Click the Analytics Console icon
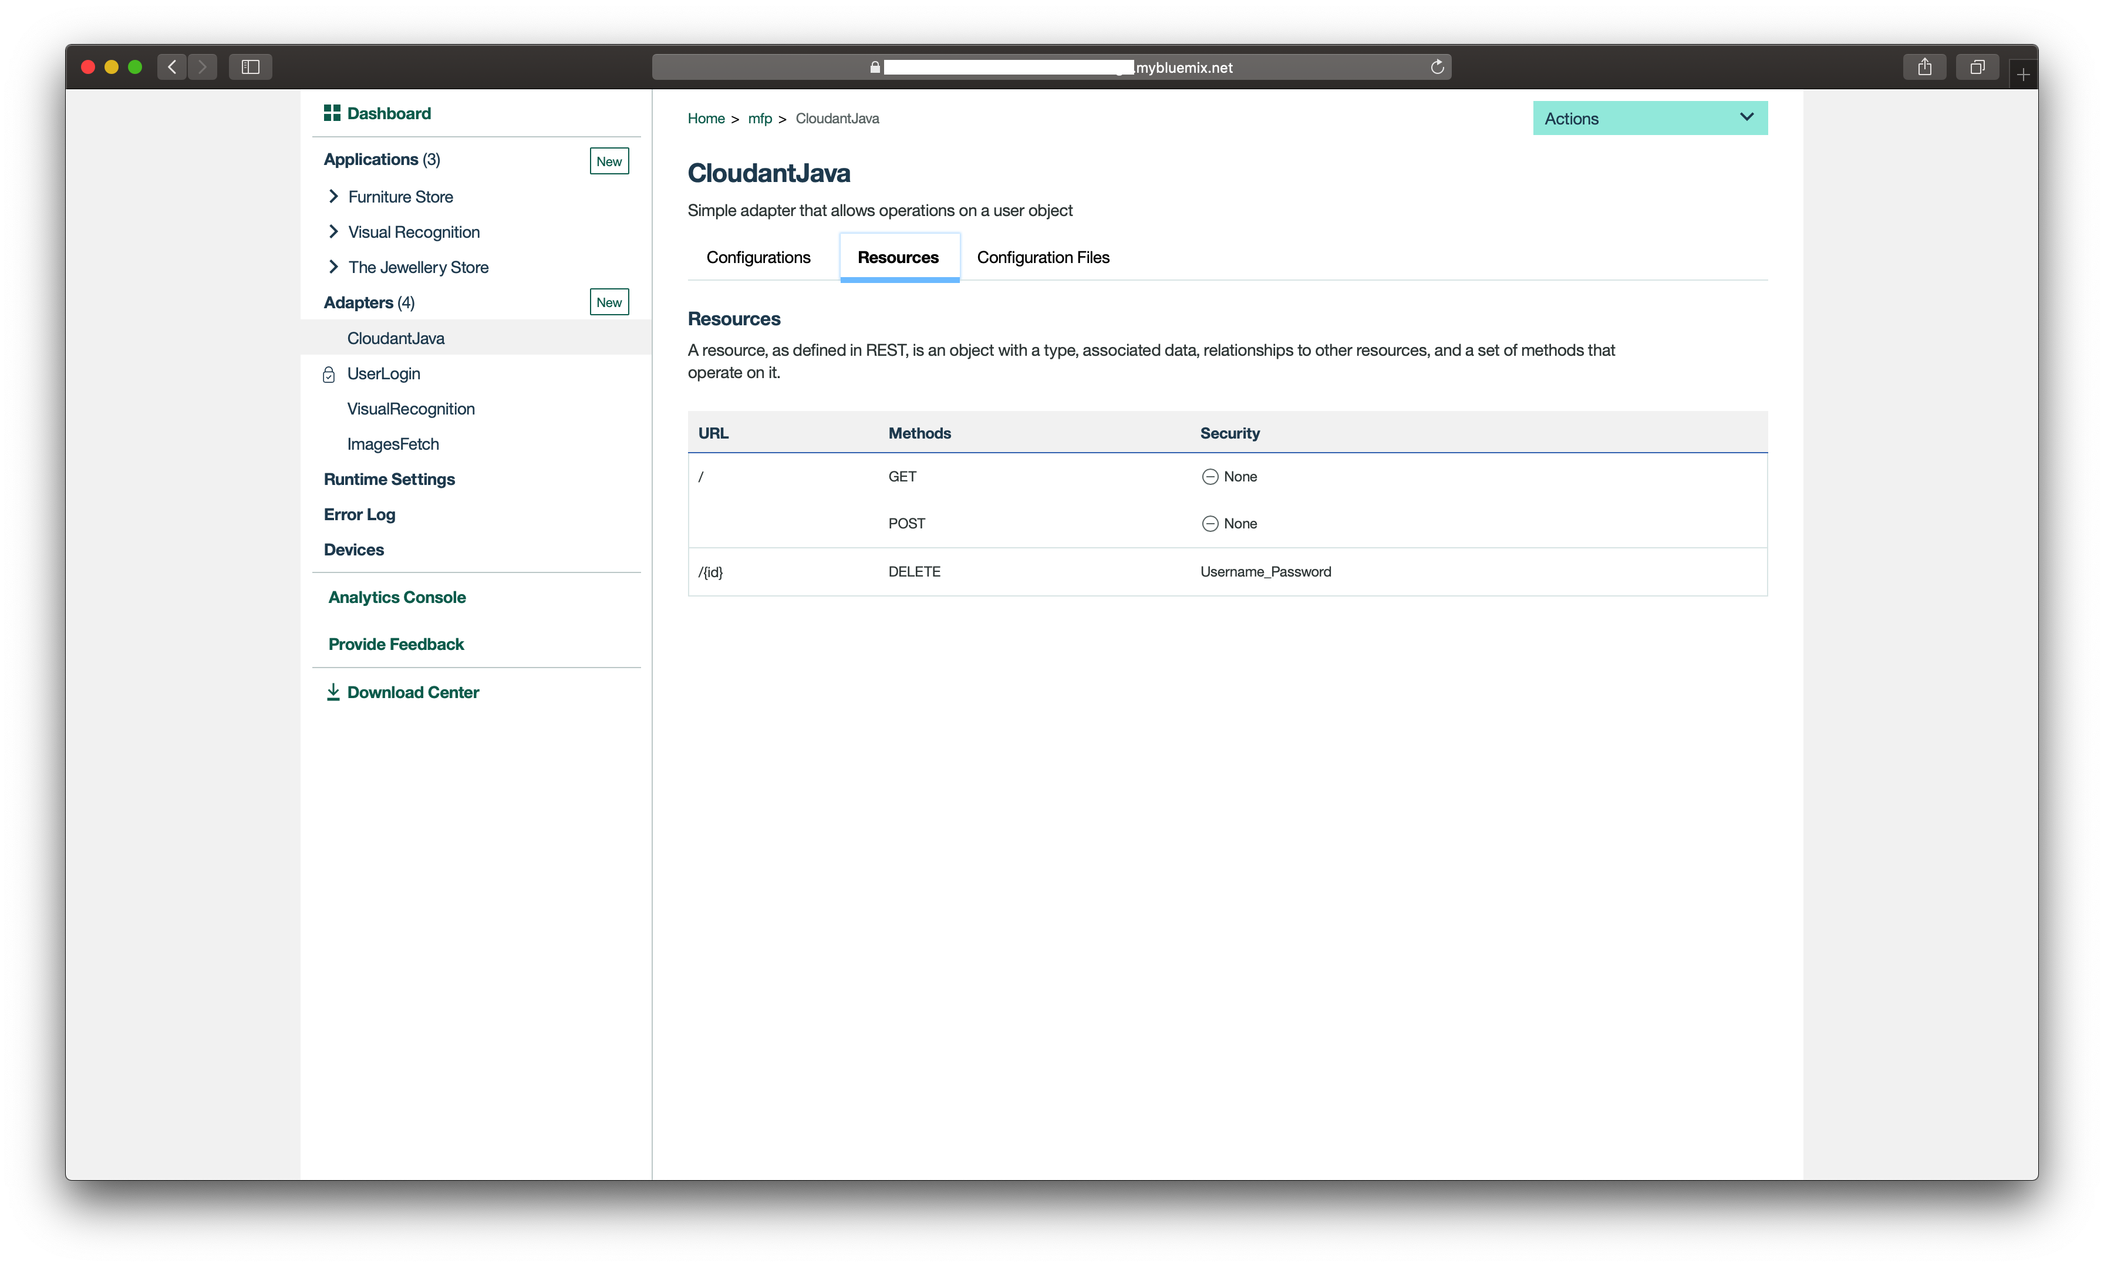Image resolution: width=2104 pixels, height=1267 pixels. 397,597
